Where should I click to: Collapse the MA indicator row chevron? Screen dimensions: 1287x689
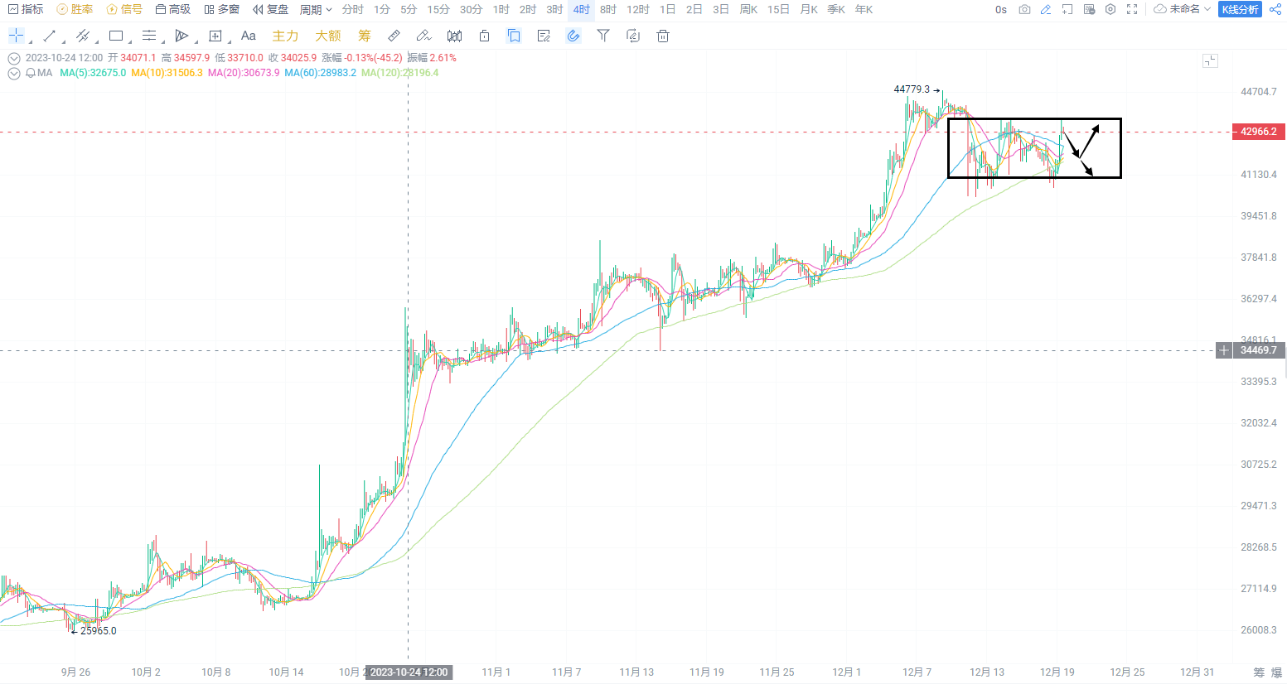coord(14,73)
